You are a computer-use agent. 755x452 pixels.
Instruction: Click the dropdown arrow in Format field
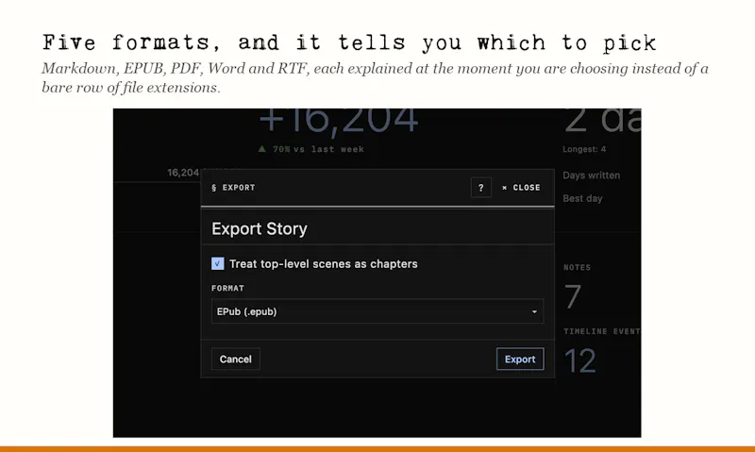(x=534, y=312)
